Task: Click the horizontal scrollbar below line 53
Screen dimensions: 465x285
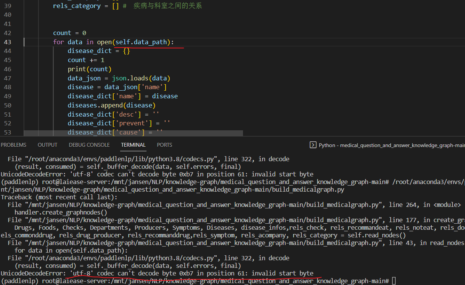Action: pyautogui.click(x=134, y=133)
